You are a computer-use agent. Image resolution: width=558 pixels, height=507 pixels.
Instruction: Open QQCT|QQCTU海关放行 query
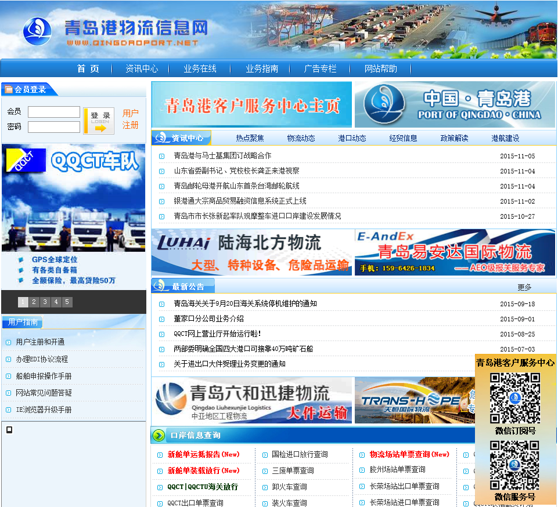coord(203,487)
